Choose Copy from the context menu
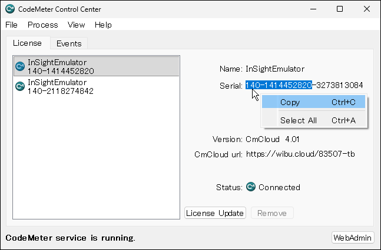Image resolution: width=381 pixels, height=250 pixels. click(313, 102)
